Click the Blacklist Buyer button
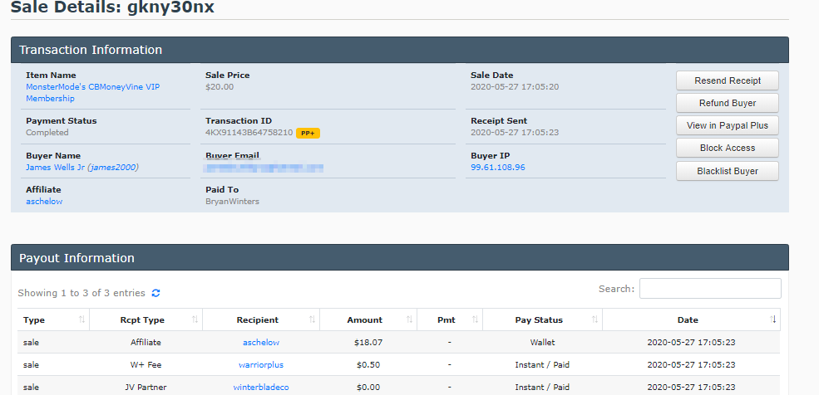The height and width of the screenshot is (395, 819). tap(727, 171)
